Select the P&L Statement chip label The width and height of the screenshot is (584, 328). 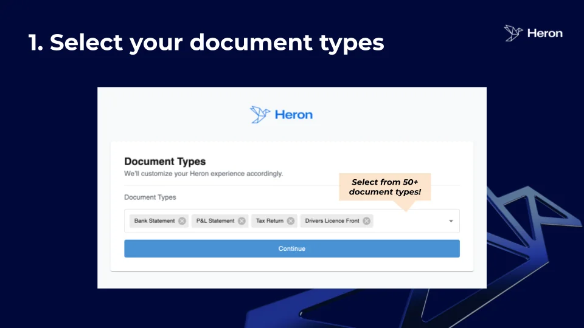coord(215,221)
